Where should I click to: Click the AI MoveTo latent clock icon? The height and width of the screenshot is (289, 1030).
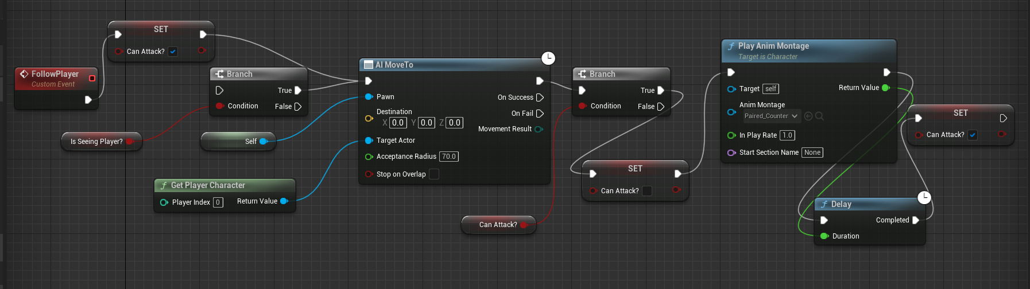pyautogui.click(x=548, y=58)
